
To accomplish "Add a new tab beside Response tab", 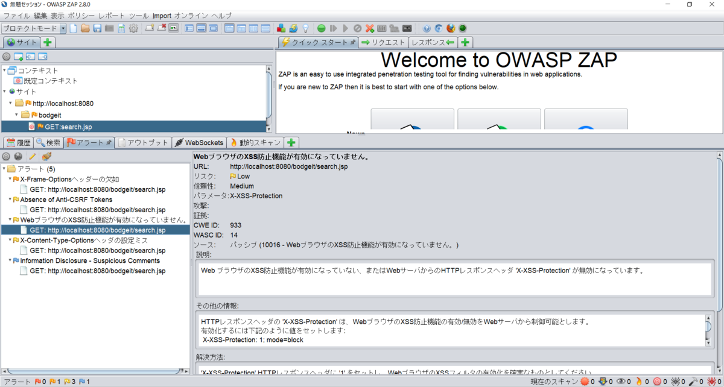I will point(466,42).
